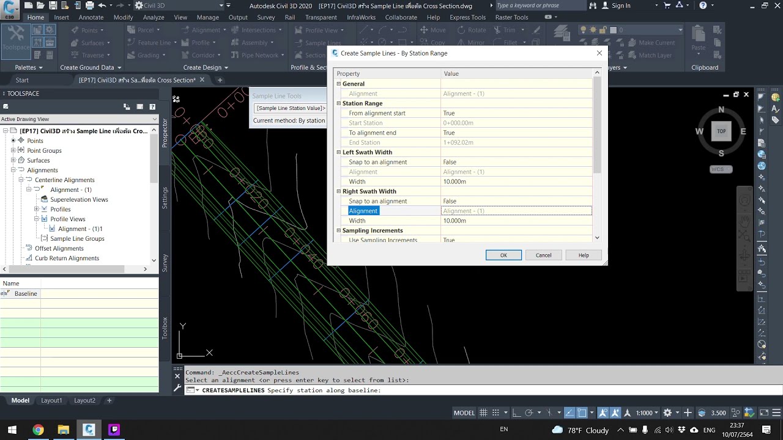Click the command line input field

tap(483, 390)
